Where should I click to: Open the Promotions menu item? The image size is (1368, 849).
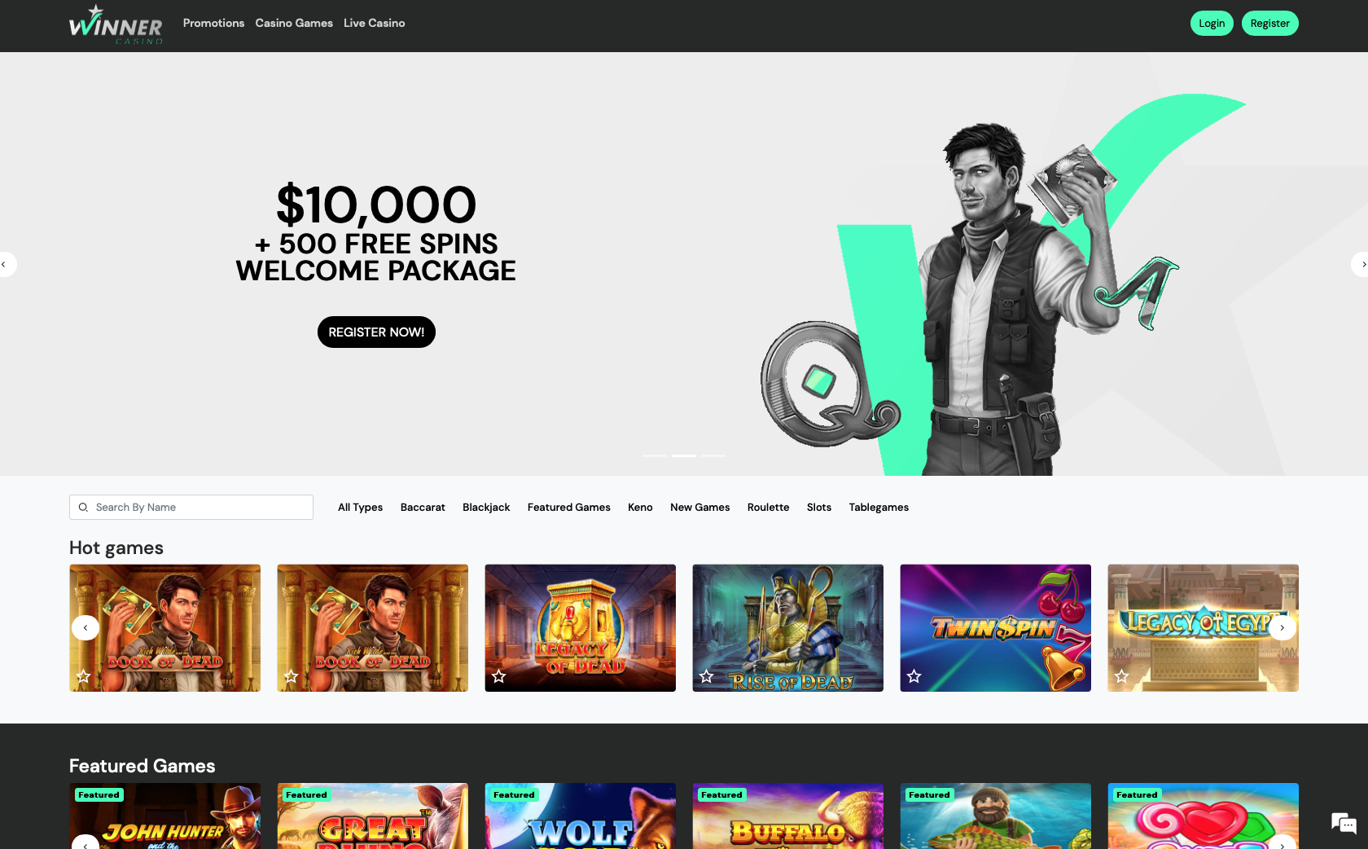(x=213, y=23)
